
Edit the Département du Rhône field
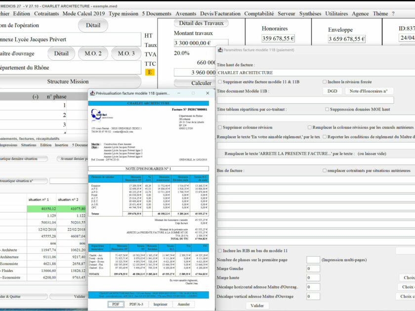70,68
